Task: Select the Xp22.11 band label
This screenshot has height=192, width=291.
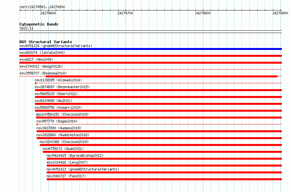Action: point(26,28)
